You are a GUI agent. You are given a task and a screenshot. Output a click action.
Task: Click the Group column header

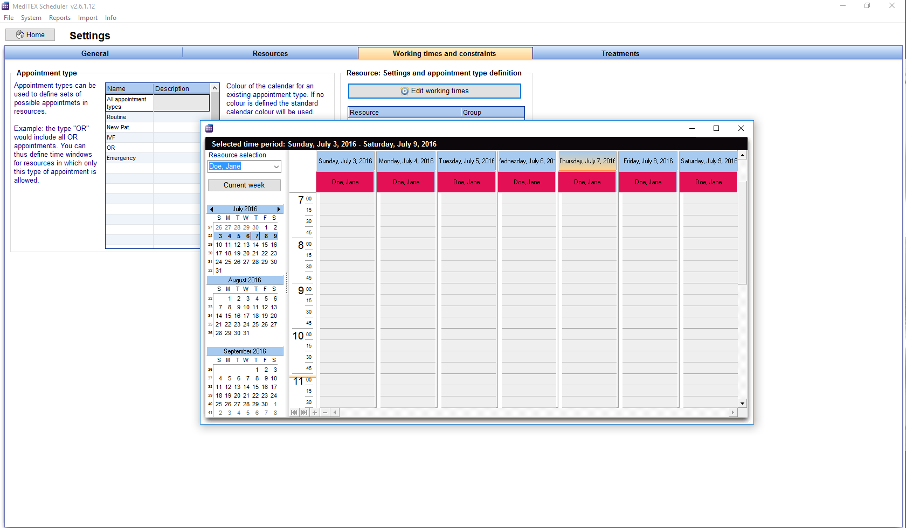pos(493,113)
